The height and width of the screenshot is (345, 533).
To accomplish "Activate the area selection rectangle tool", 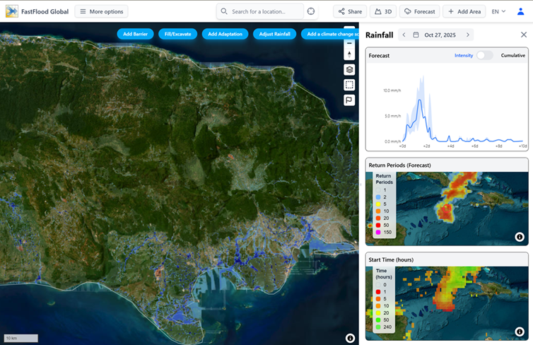I will click(349, 85).
